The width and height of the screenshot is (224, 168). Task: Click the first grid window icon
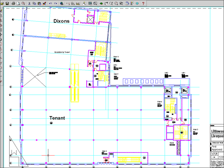(x=90, y=3)
